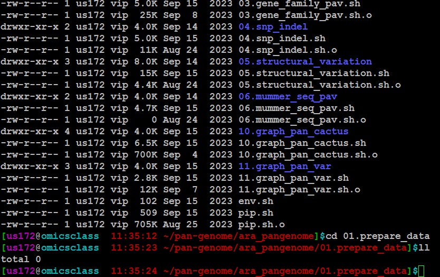440x277 pixels.
Task: Select the 11.graph_pan_var.sh file name
Action: [x=293, y=178]
